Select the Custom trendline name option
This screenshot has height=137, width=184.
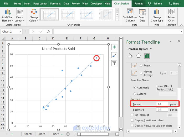pos(135,94)
